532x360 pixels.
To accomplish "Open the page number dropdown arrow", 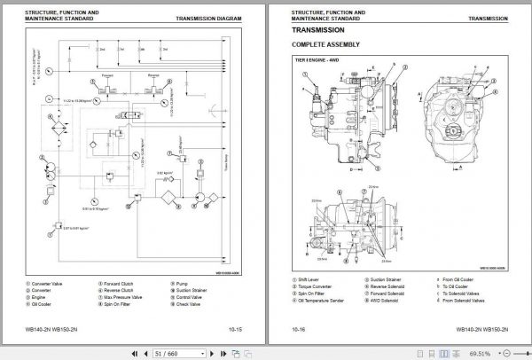I will (203, 354).
